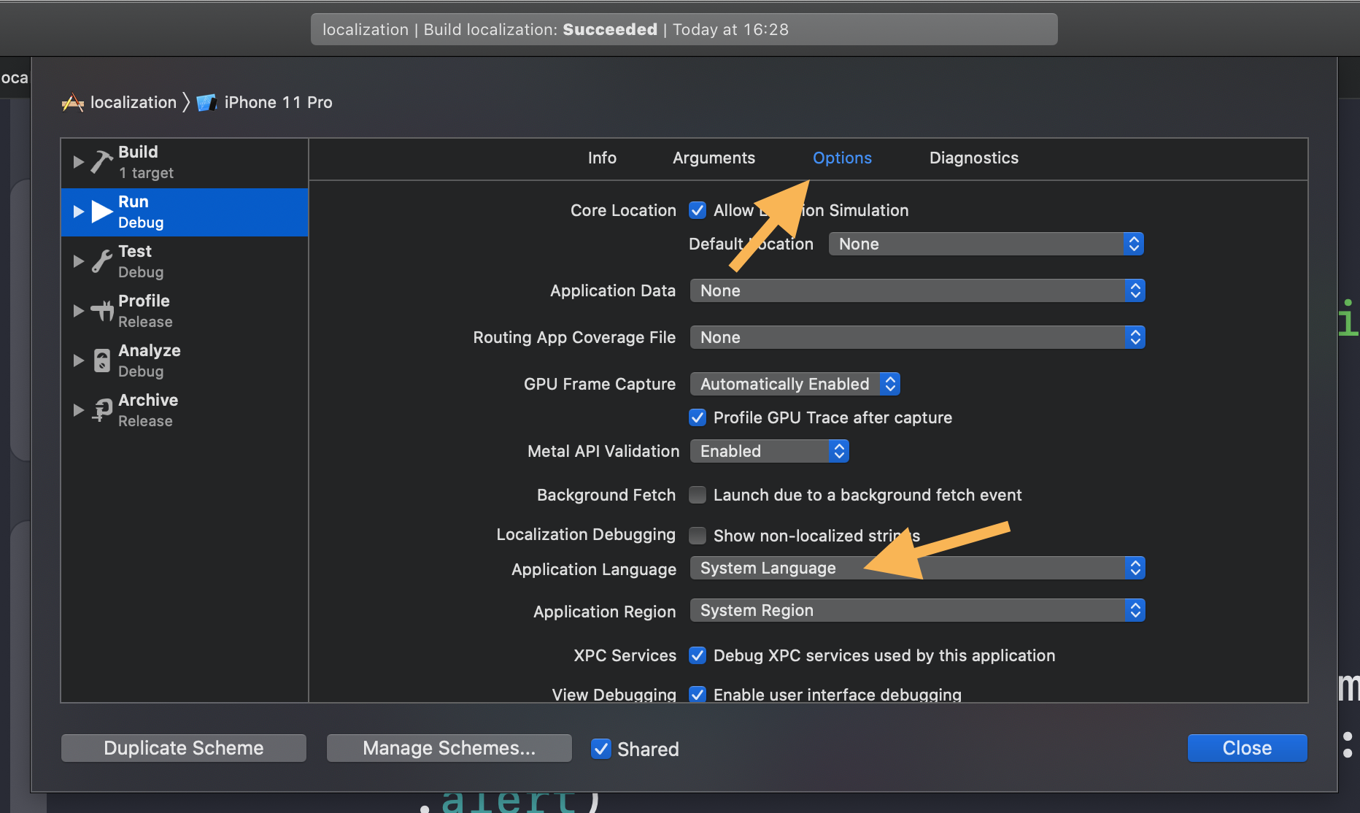
Task: Switch to the Info tab
Action: [x=602, y=158]
